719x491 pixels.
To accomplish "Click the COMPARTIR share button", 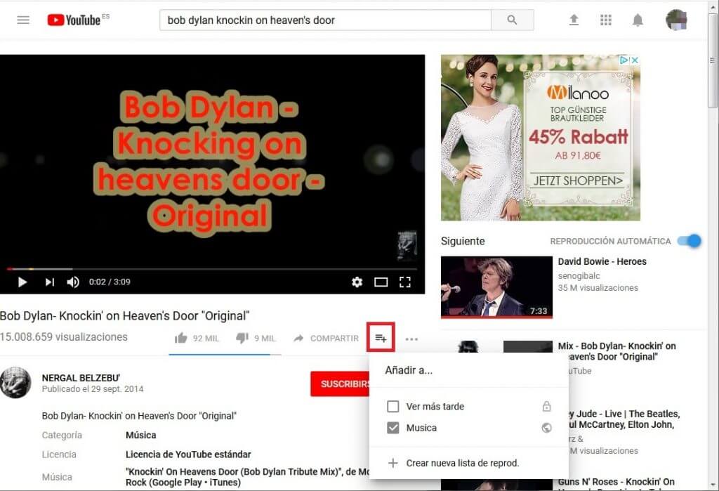I will pos(326,338).
